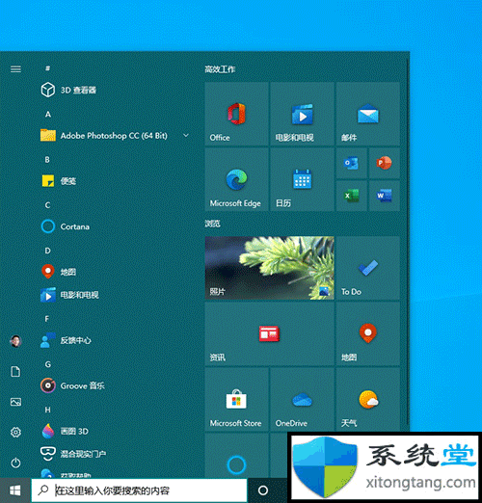This screenshot has width=482, height=503.
Task: Open the Documents sidebar icon
Action: pos(15,372)
